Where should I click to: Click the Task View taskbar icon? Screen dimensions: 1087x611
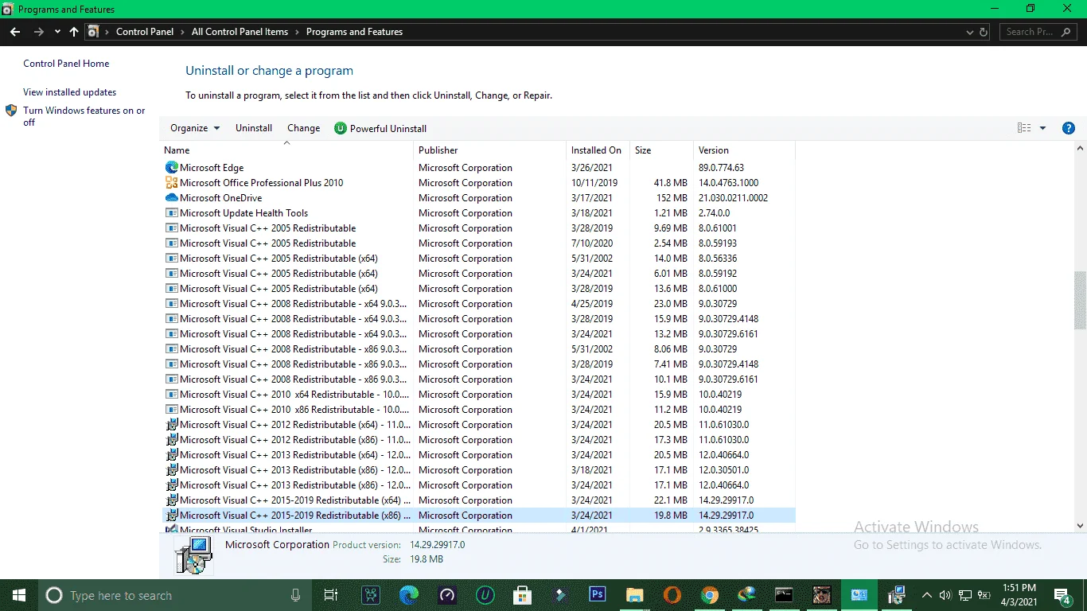(x=331, y=595)
